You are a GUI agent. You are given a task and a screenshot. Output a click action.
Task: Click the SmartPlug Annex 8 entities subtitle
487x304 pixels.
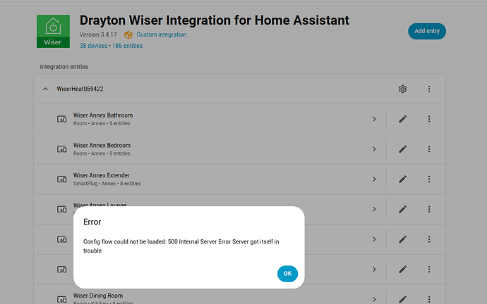(107, 184)
